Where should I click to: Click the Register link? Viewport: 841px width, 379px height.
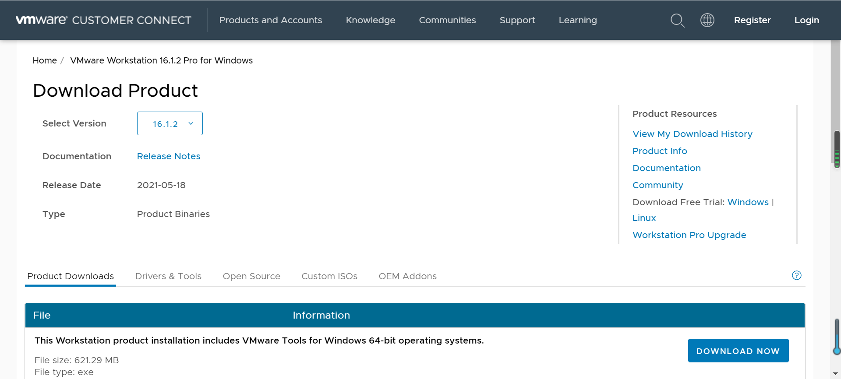tap(752, 20)
